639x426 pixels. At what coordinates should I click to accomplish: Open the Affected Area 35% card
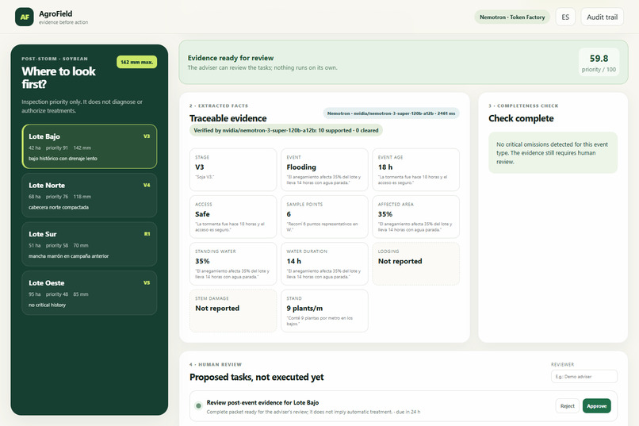(415, 217)
